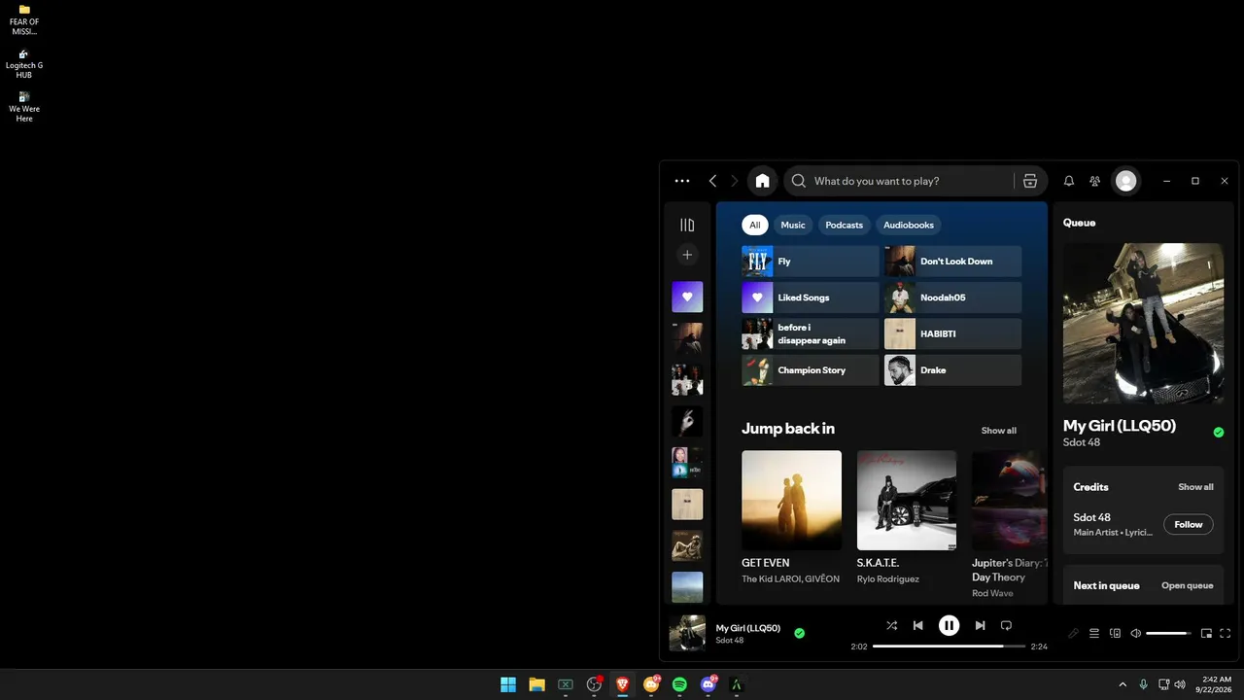1244x700 pixels.
Task: Open Friend Activity icon
Action: tap(1095, 181)
